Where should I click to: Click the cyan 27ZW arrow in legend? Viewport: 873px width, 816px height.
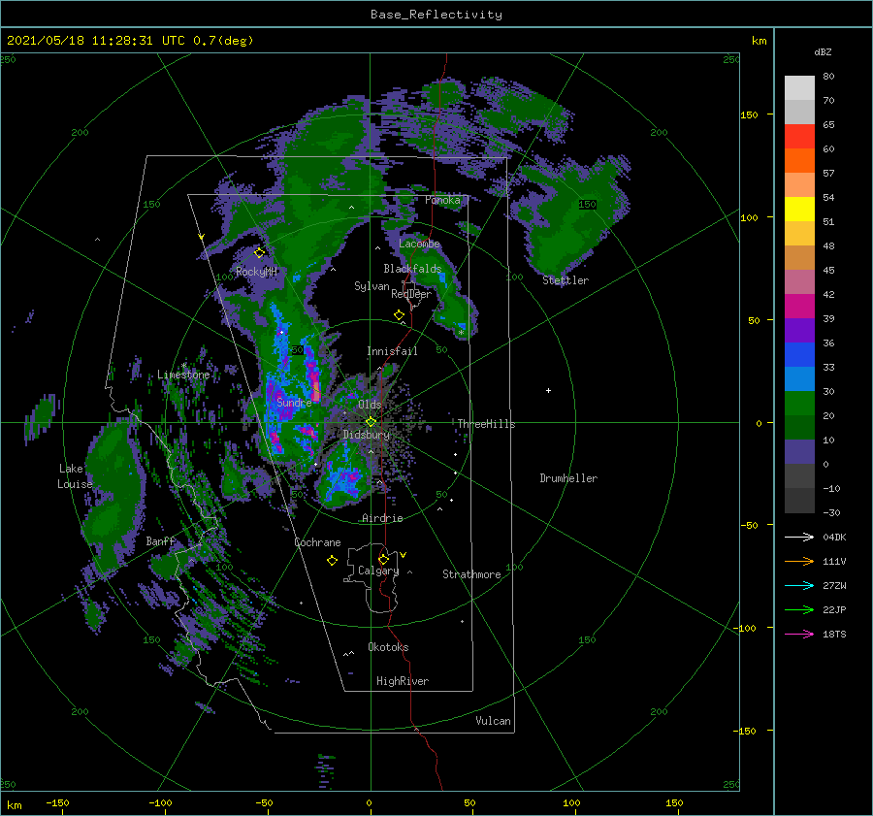pos(799,585)
